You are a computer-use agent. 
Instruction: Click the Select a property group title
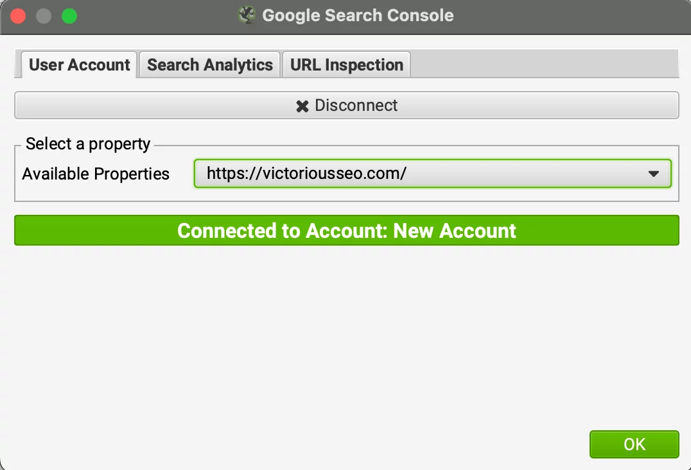point(88,144)
